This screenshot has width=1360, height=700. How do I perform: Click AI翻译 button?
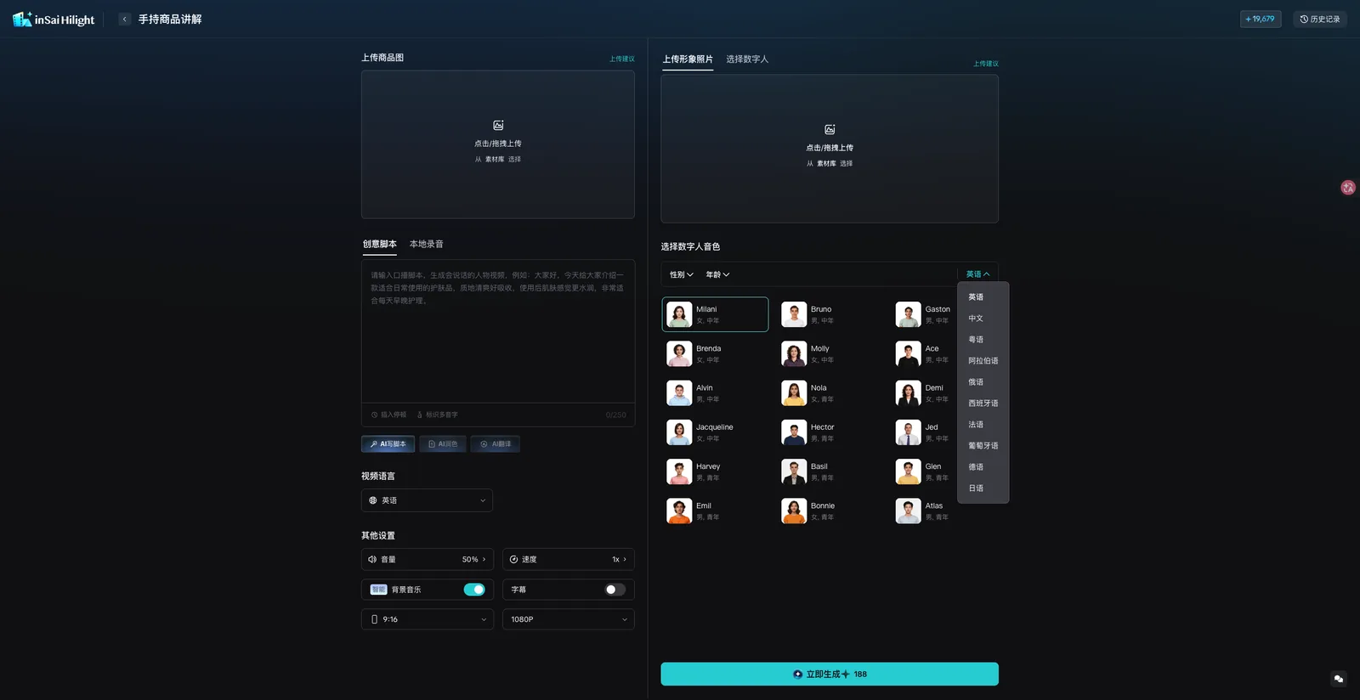(x=496, y=444)
